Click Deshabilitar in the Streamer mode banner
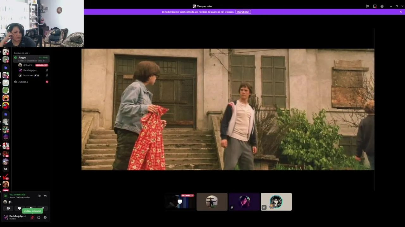The height and width of the screenshot is (227, 405). 243,12
